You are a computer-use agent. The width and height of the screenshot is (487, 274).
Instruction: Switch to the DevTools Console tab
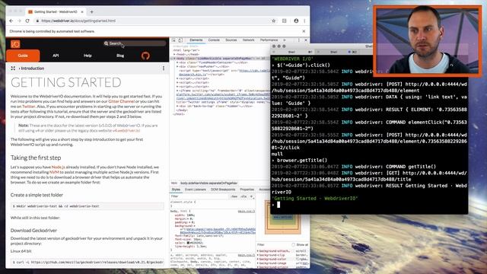214,40
